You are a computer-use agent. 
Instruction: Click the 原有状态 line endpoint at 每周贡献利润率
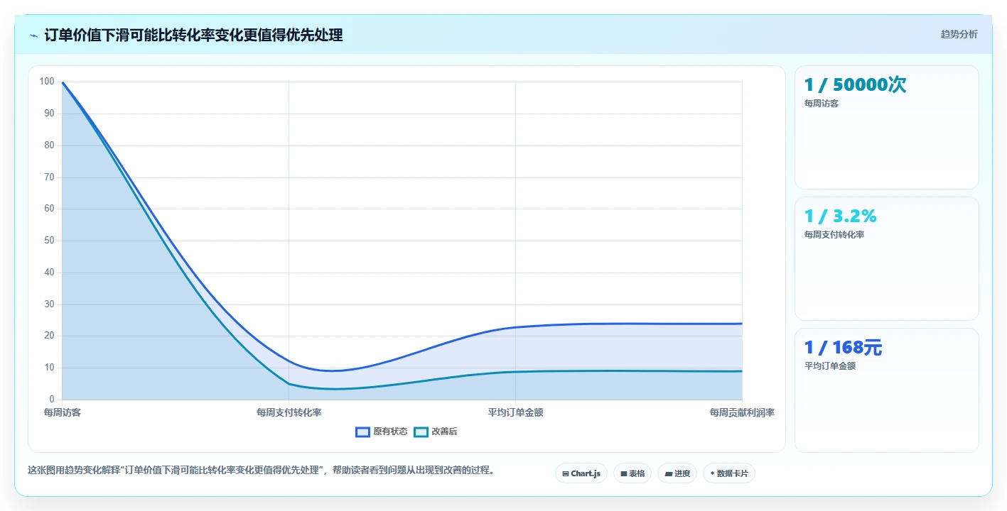coord(742,324)
